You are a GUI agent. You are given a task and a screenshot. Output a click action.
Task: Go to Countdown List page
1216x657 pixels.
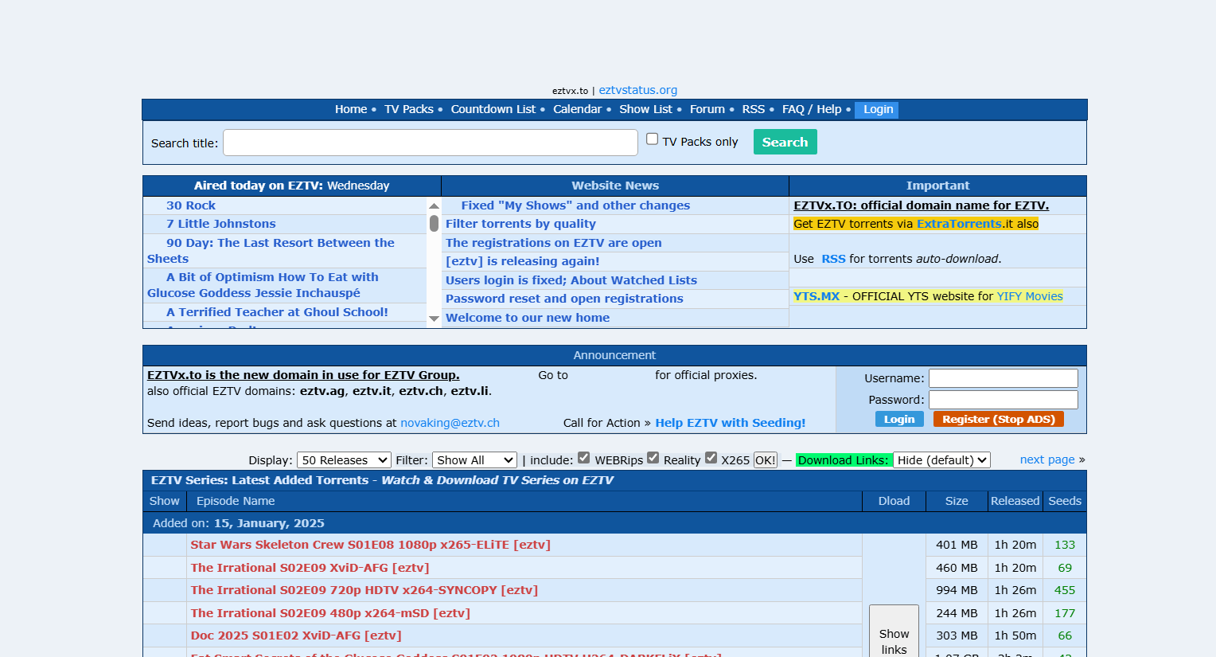tap(493, 109)
